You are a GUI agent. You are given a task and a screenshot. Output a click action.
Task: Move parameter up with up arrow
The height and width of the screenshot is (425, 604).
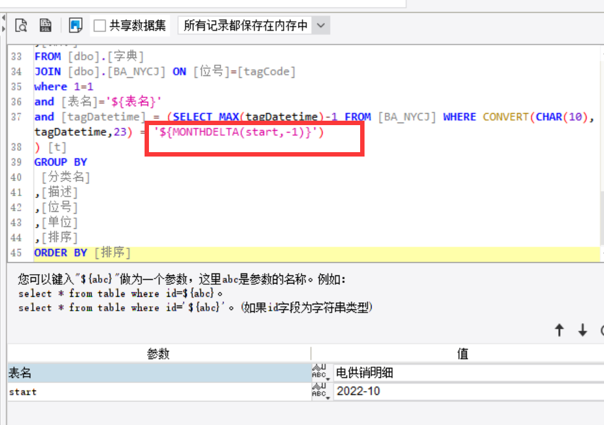[x=559, y=330]
